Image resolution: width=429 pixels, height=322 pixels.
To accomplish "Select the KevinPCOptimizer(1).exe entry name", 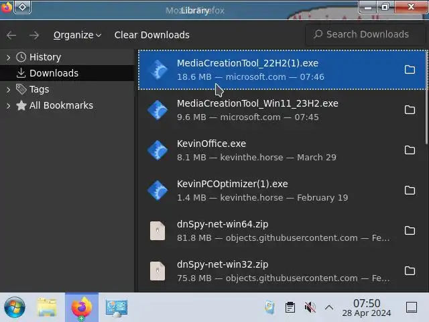I will click(x=233, y=184).
